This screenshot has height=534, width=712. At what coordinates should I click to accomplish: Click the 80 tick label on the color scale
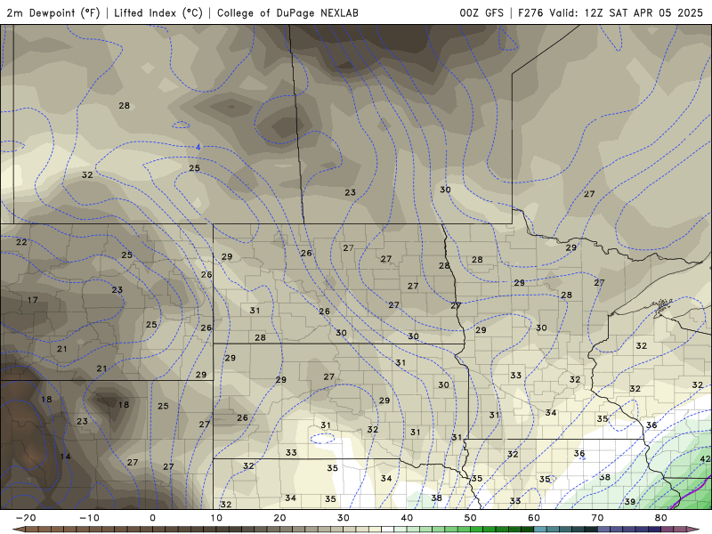pyautogui.click(x=661, y=518)
